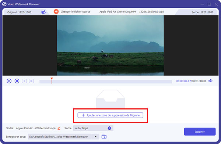The width and height of the screenshot is (221, 144).
Task: Click "Changer le fichier source"
Action: pos(76,12)
